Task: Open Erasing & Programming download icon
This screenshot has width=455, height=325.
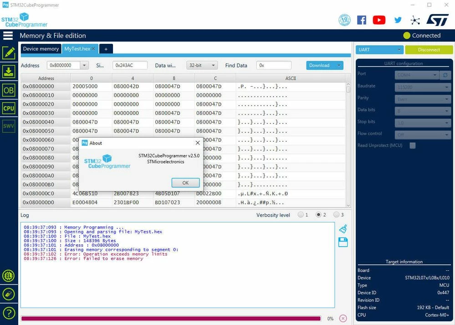Action: [9, 72]
